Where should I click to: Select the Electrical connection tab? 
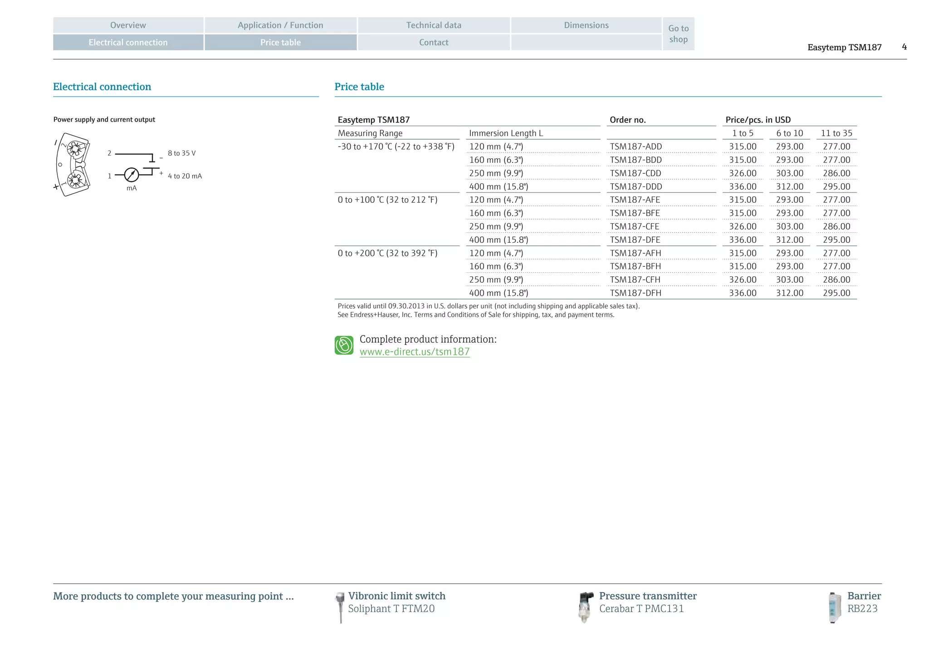pos(128,43)
